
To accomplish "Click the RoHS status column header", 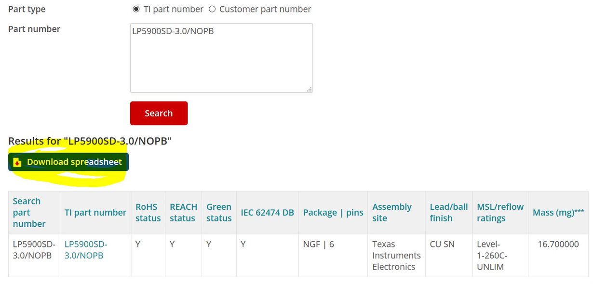I will tap(148, 212).
